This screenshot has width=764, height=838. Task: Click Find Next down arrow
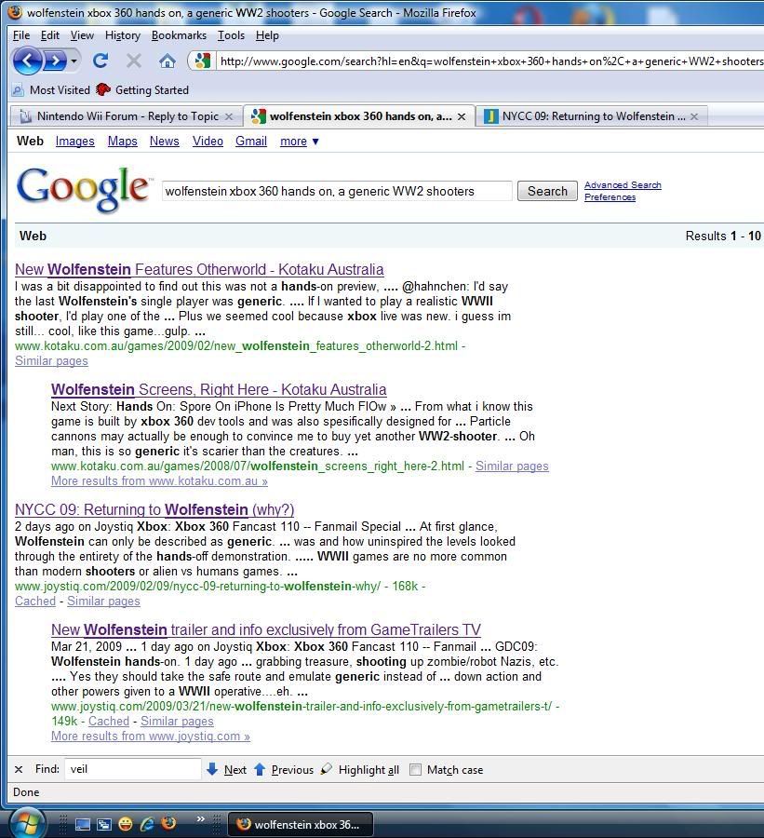tap(227, 770)
